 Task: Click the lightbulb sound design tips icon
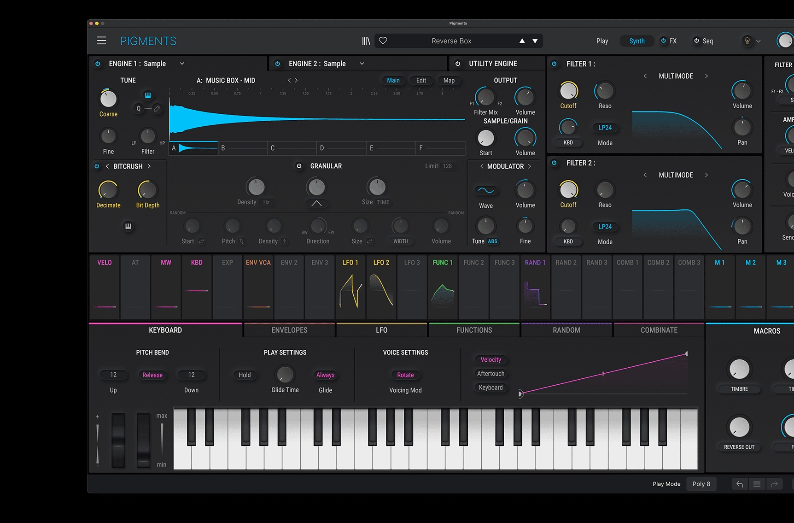click(747, 41)
